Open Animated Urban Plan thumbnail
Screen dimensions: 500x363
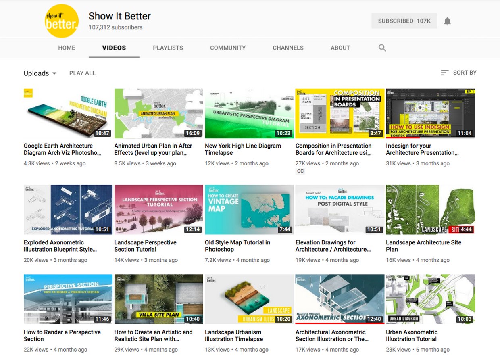pos(159,113)
